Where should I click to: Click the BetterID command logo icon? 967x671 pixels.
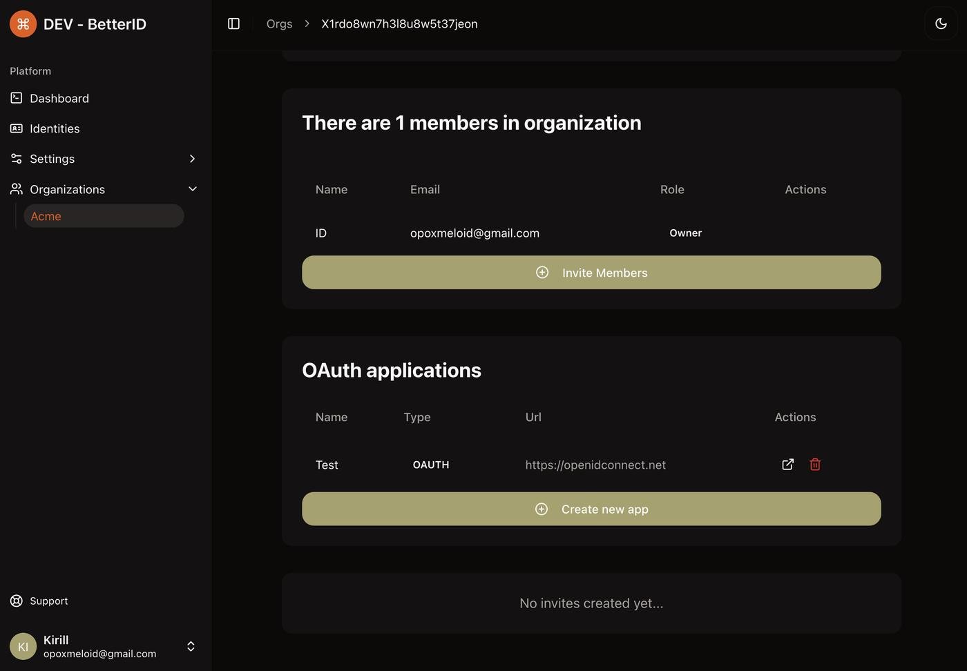coord(23,24)
